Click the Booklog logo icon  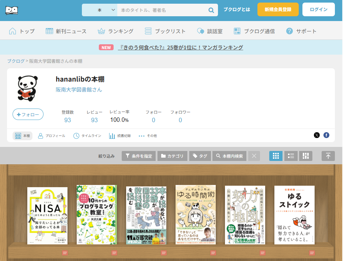(x=12, y=10)
